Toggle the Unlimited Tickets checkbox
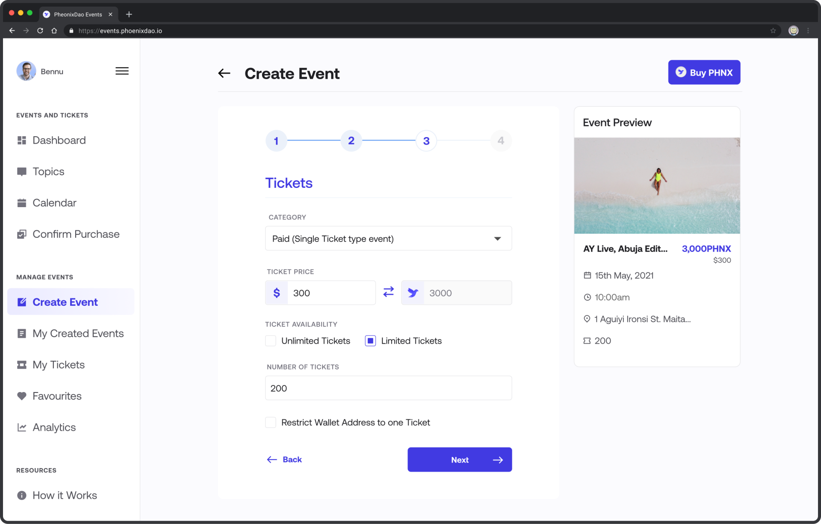Image resolution: width=821 pixels, height=524 pixels. (x=271, y=340)
